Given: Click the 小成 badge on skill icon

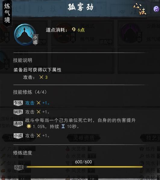Looking at the screenshot, I should coord(35,40).
